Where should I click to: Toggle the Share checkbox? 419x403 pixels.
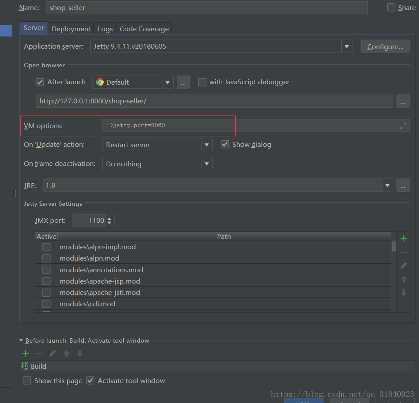click(x=391, y=7)
